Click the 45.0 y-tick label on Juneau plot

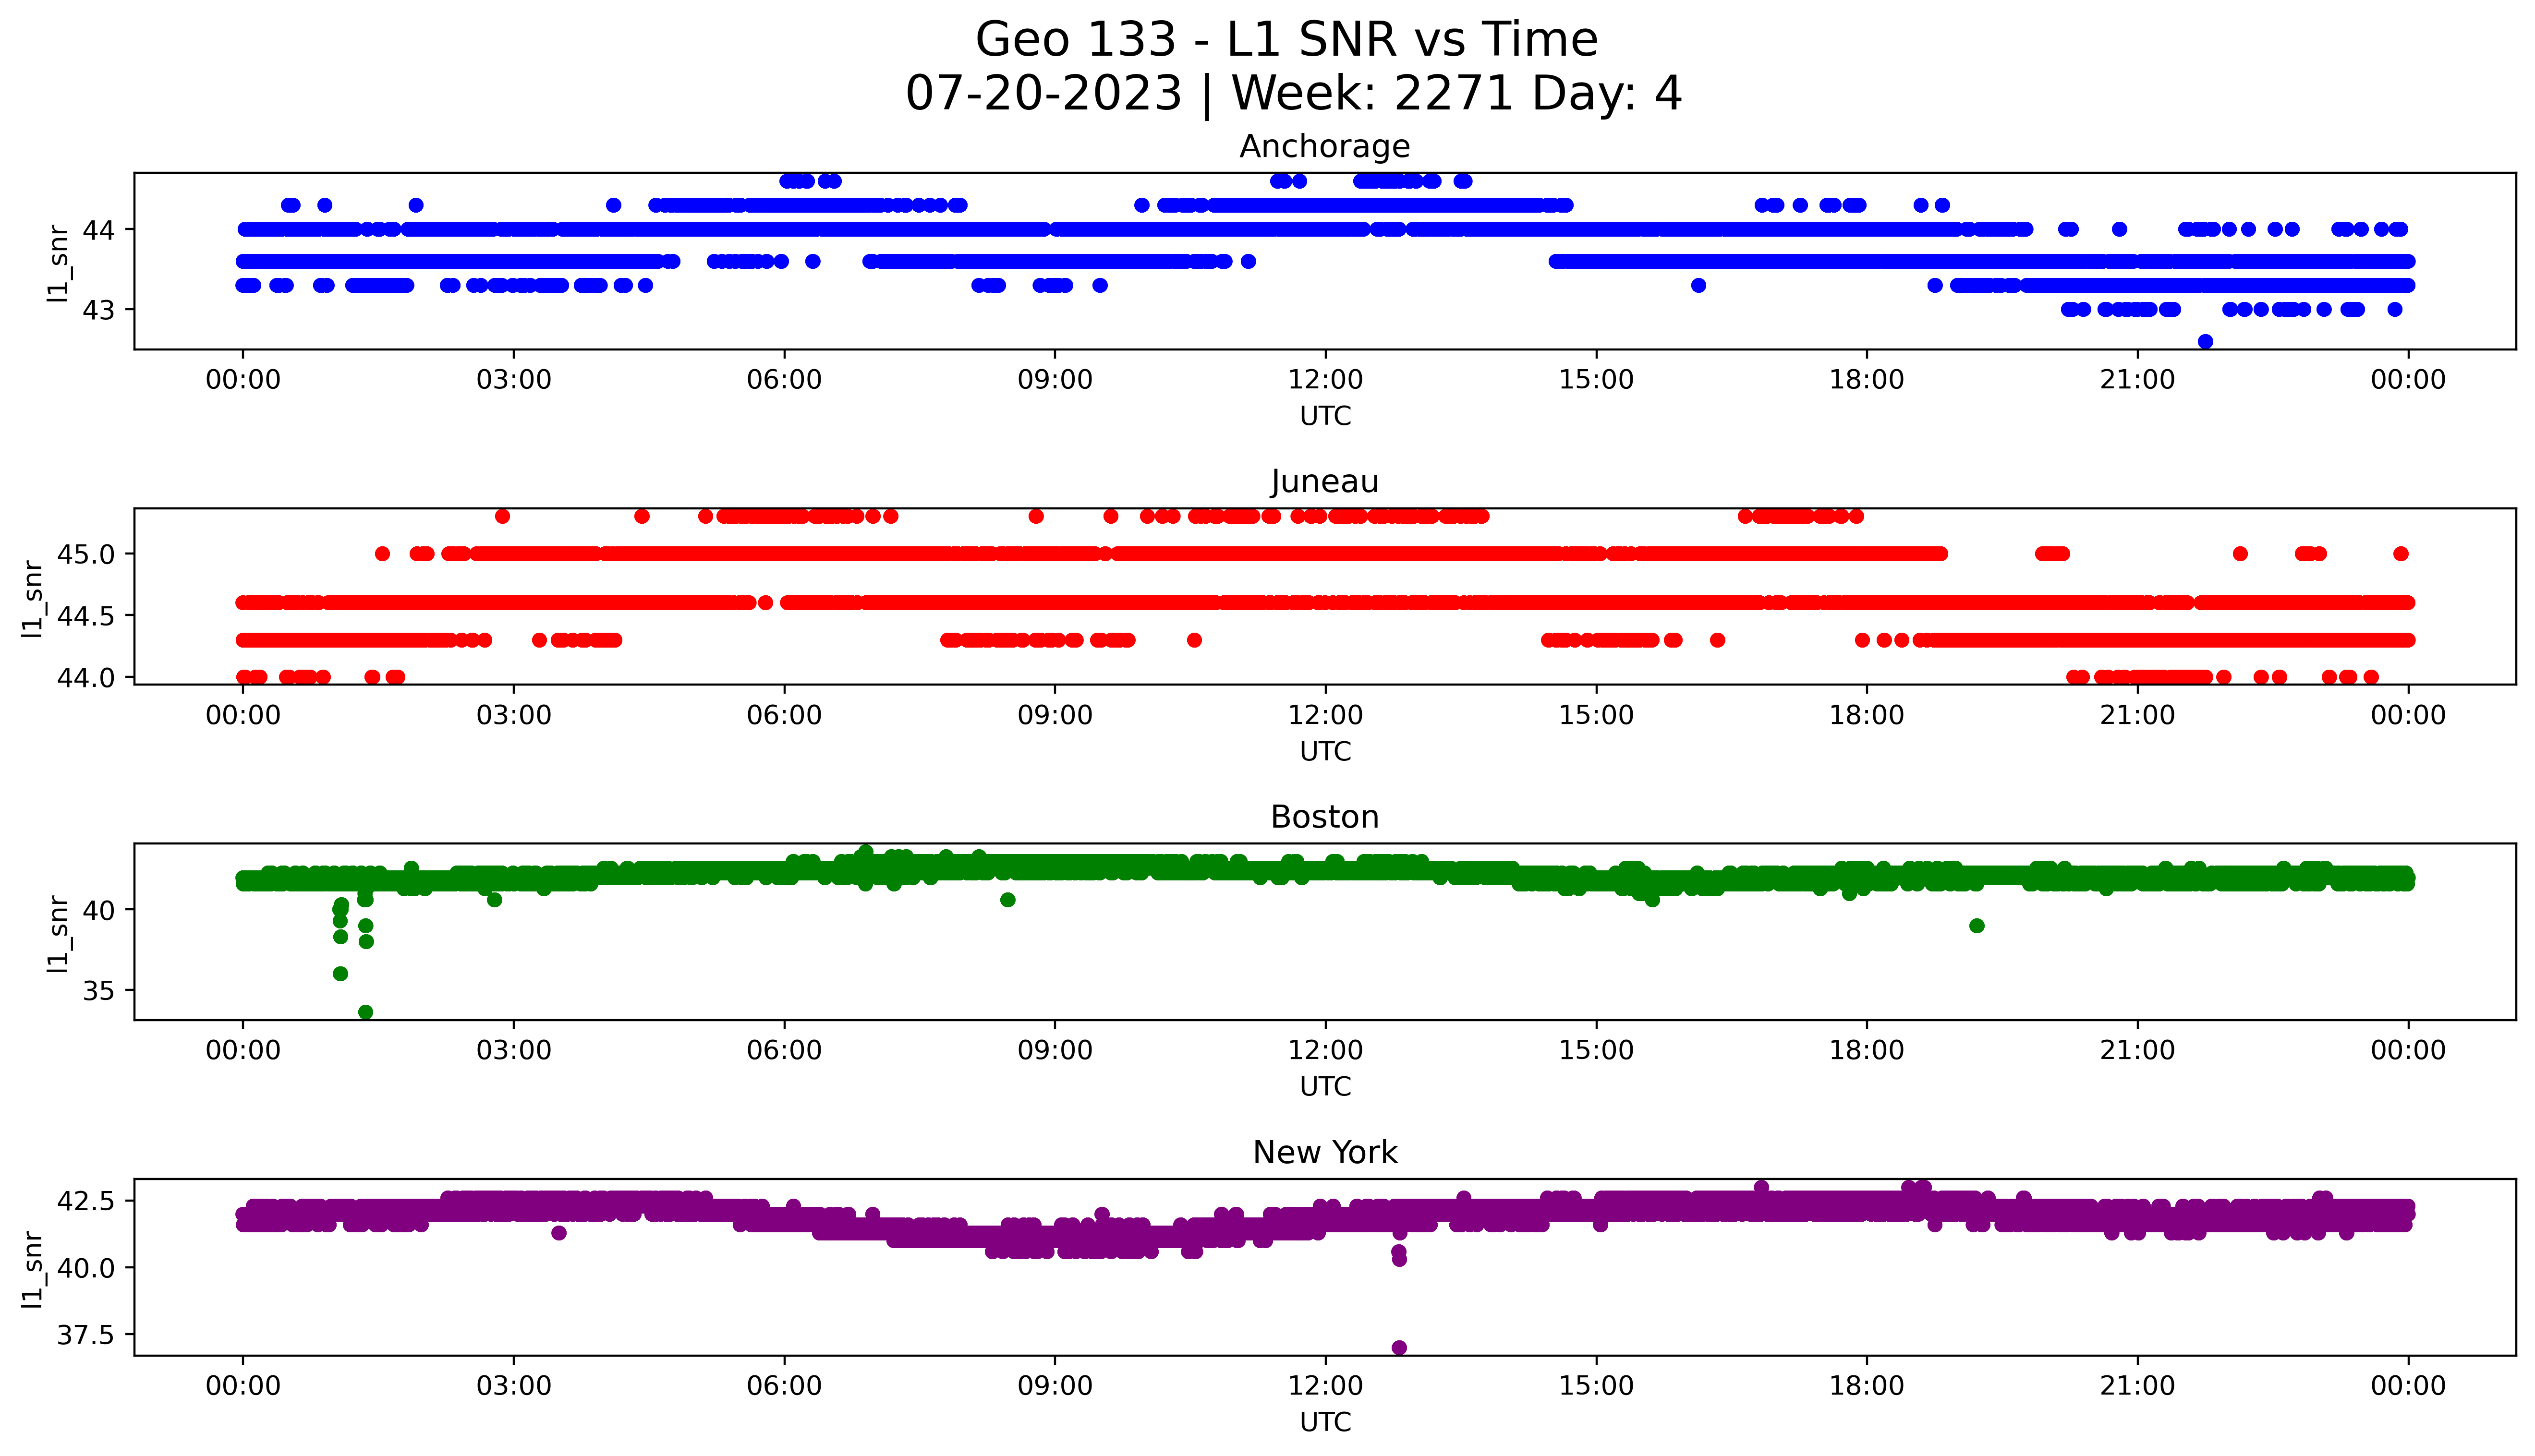click(x=86, y=554)
